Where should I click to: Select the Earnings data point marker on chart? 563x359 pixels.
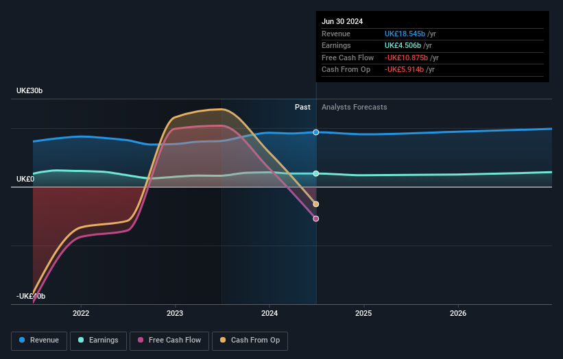click(316, 173)
